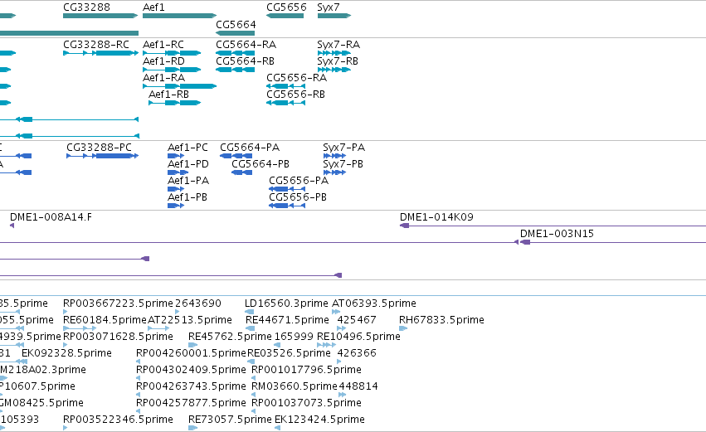Select BAC clone DME1-003N15
706x432 pixels.
pyautogui.click(x=613, y=243)
